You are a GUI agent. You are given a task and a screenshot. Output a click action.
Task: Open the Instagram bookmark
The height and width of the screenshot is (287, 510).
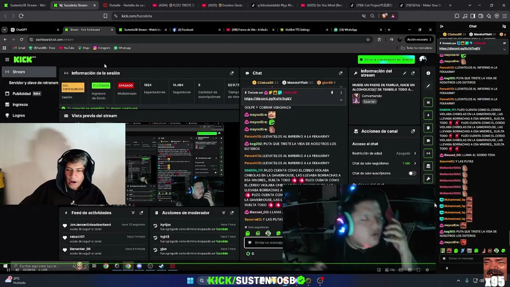pos(102,48)
